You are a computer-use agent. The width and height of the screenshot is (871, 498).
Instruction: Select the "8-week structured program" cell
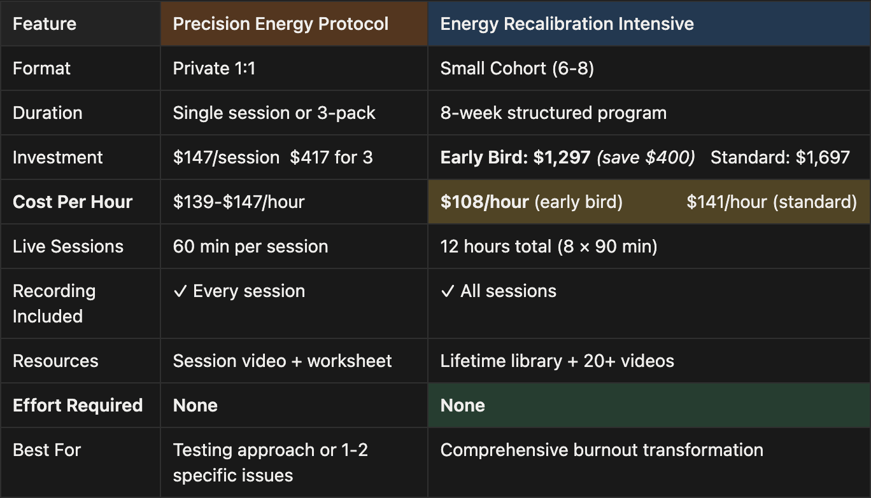point(553,113)
